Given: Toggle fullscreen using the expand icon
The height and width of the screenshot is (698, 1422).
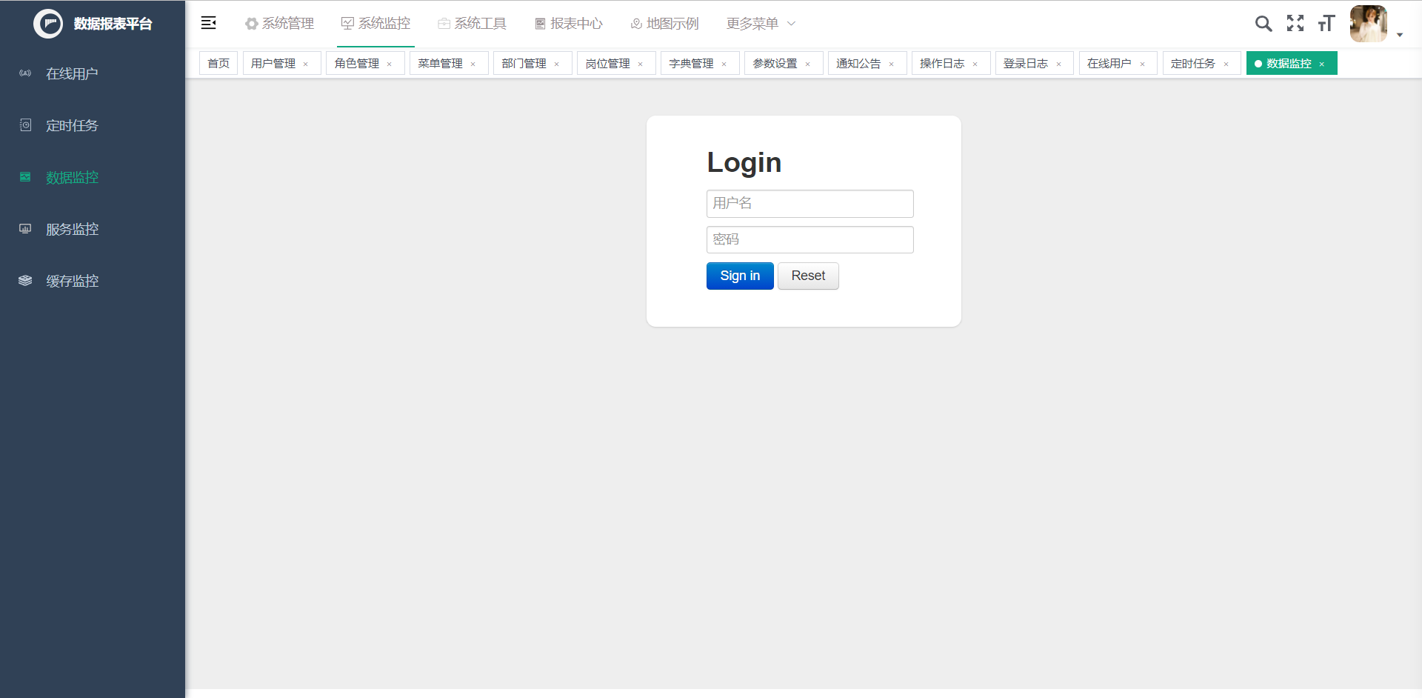Looking at the screenshot, I should pos(1295,23).
